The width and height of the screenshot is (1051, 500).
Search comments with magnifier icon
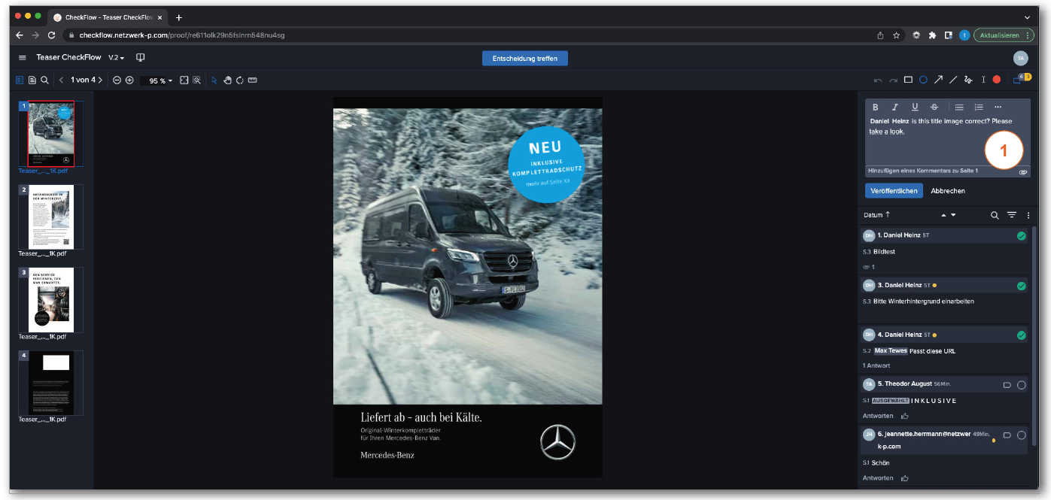(995, 215)
